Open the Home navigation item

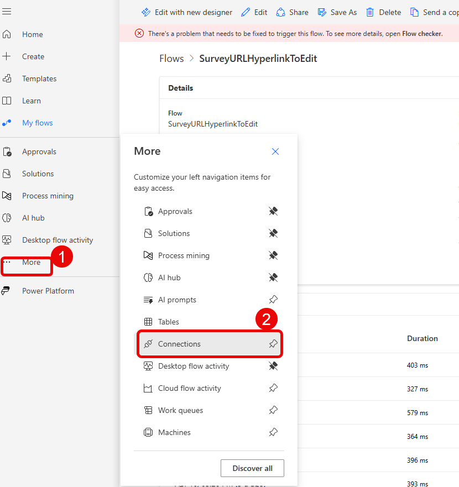(x=32, y=34)
